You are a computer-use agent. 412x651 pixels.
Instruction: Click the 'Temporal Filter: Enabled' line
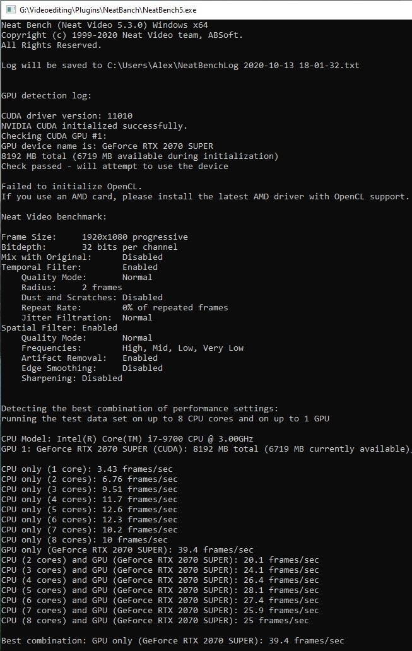pyautogui.click(x=79, y=267)
